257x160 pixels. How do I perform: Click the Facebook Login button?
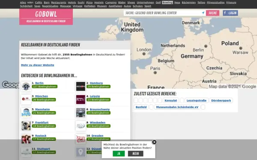(x=230, y=13)
